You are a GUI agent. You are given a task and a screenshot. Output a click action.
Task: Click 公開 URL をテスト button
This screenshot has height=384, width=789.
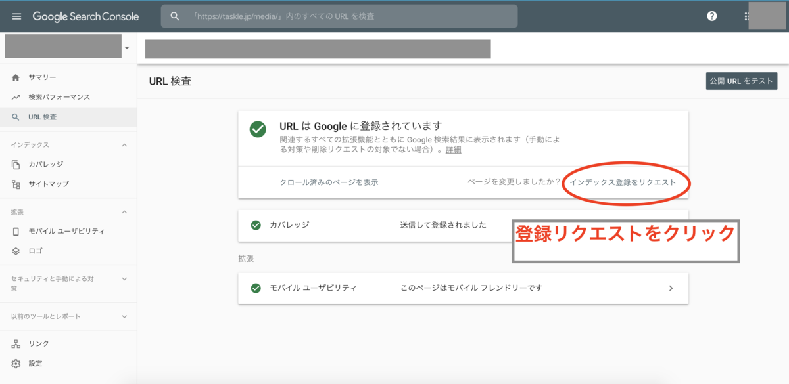click(742, 81)
